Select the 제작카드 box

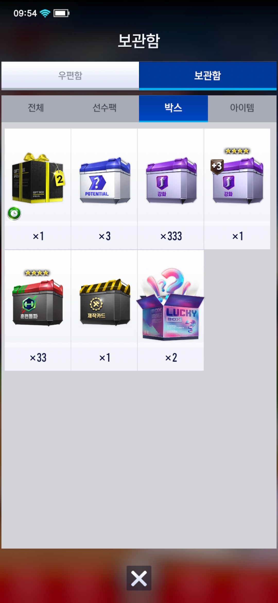pos(105,302)
